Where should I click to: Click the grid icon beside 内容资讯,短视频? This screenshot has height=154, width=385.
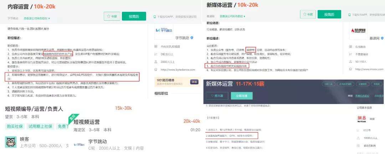point(156,46)
